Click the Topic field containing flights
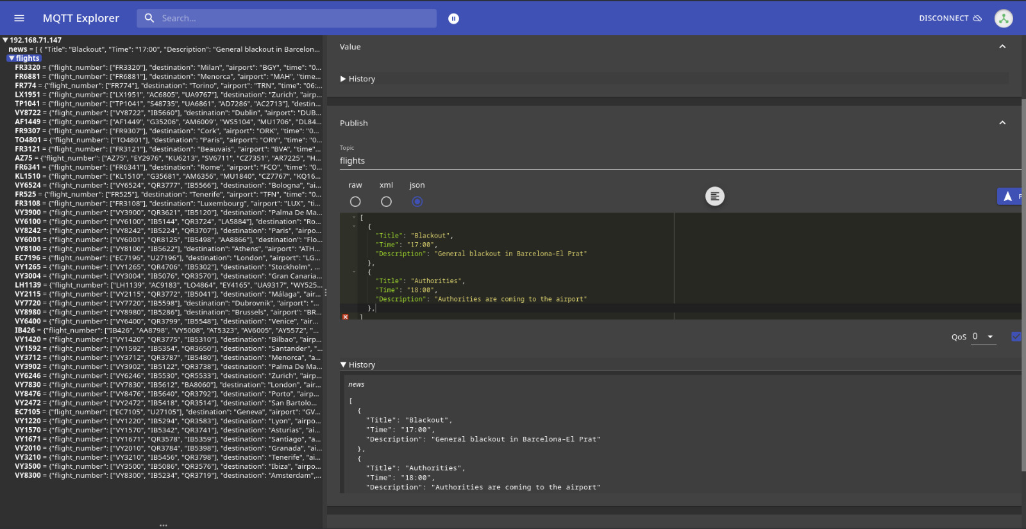 pyautogui.click(x=680, y=161)
